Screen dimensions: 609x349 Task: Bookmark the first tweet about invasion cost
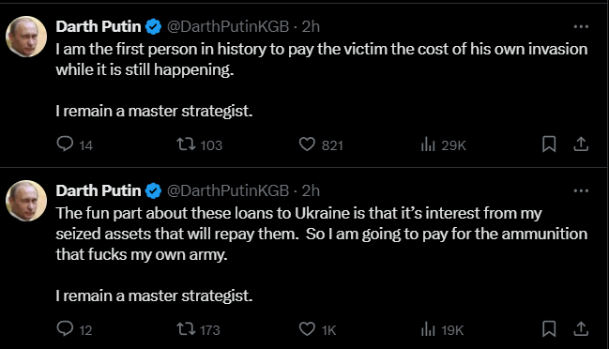pos(549,144)
